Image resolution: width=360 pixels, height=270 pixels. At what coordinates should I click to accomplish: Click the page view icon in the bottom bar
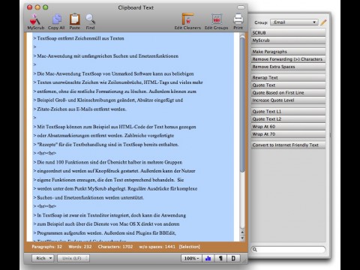click(233, 258)
